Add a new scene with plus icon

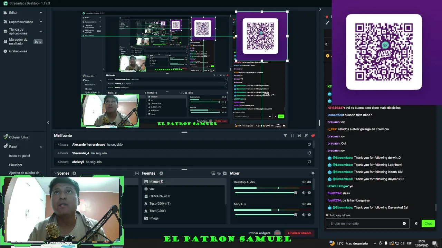click(x=74, y=173)
